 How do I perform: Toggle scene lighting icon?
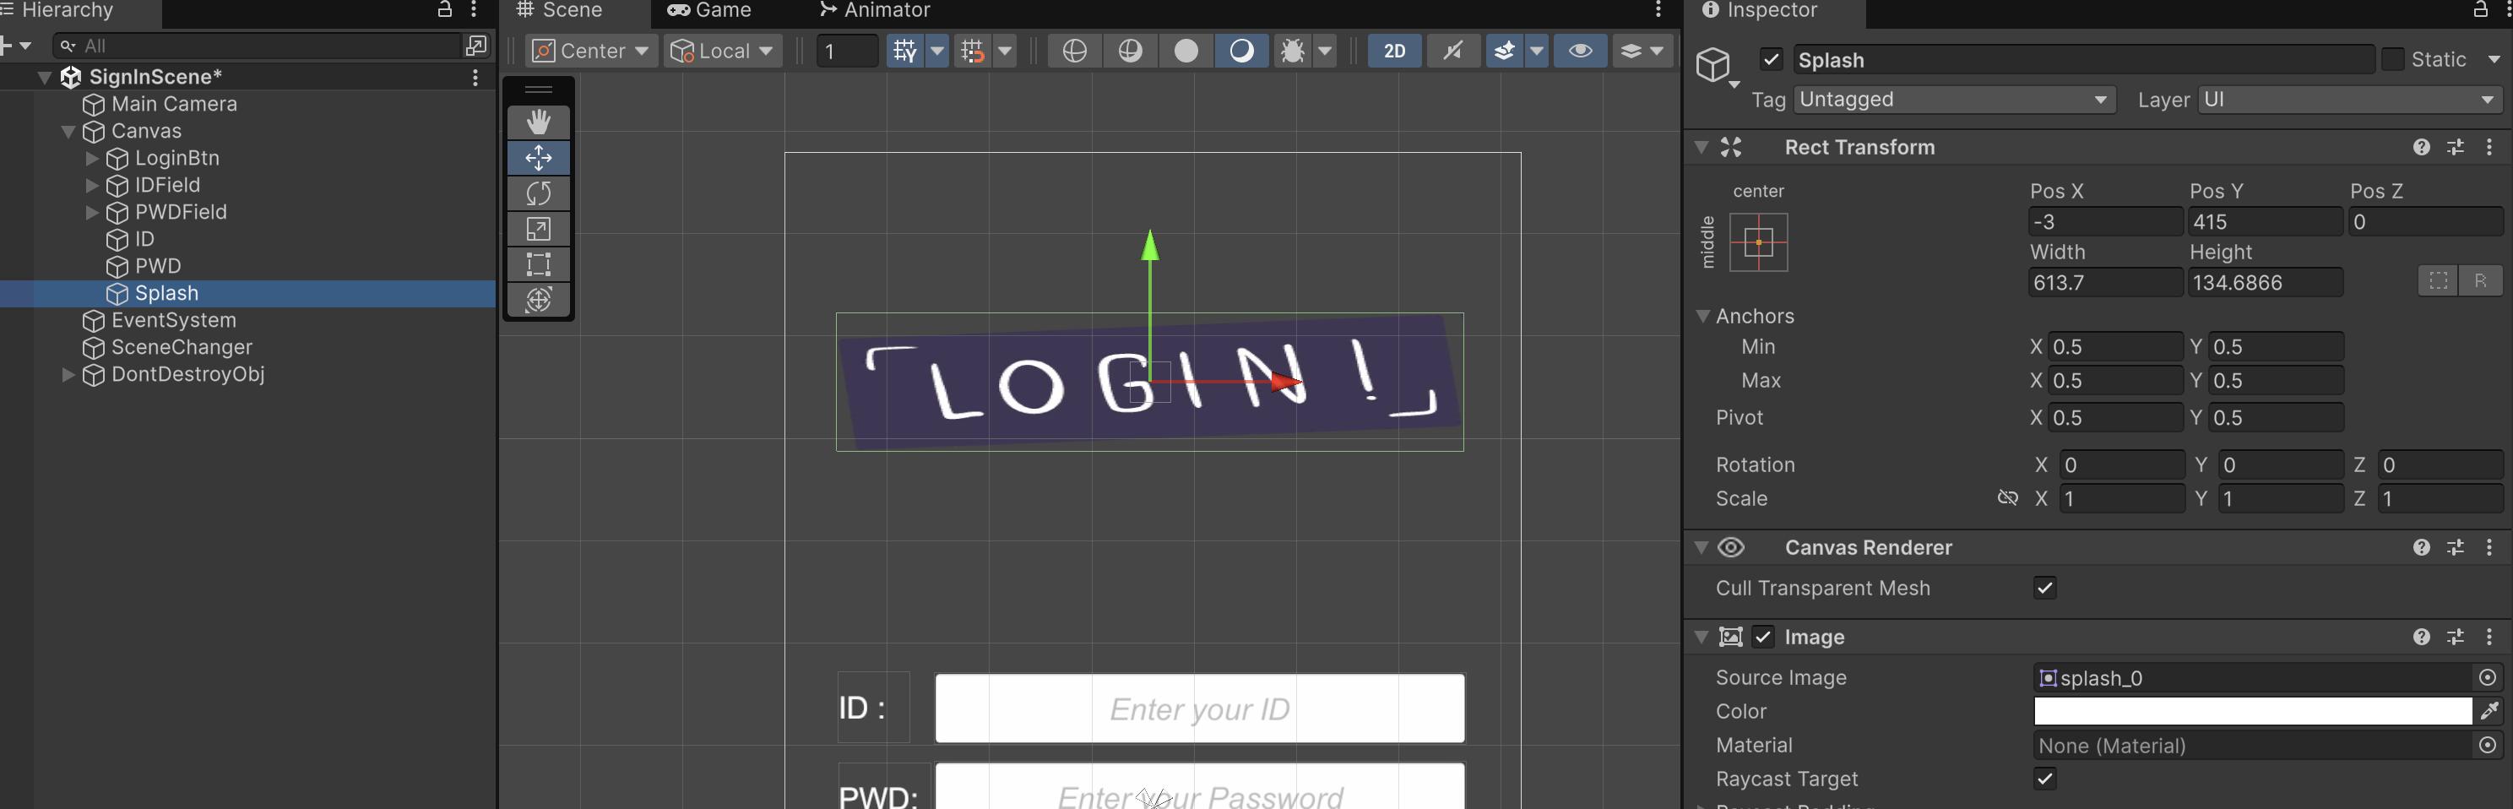(x=1241, y=51)
